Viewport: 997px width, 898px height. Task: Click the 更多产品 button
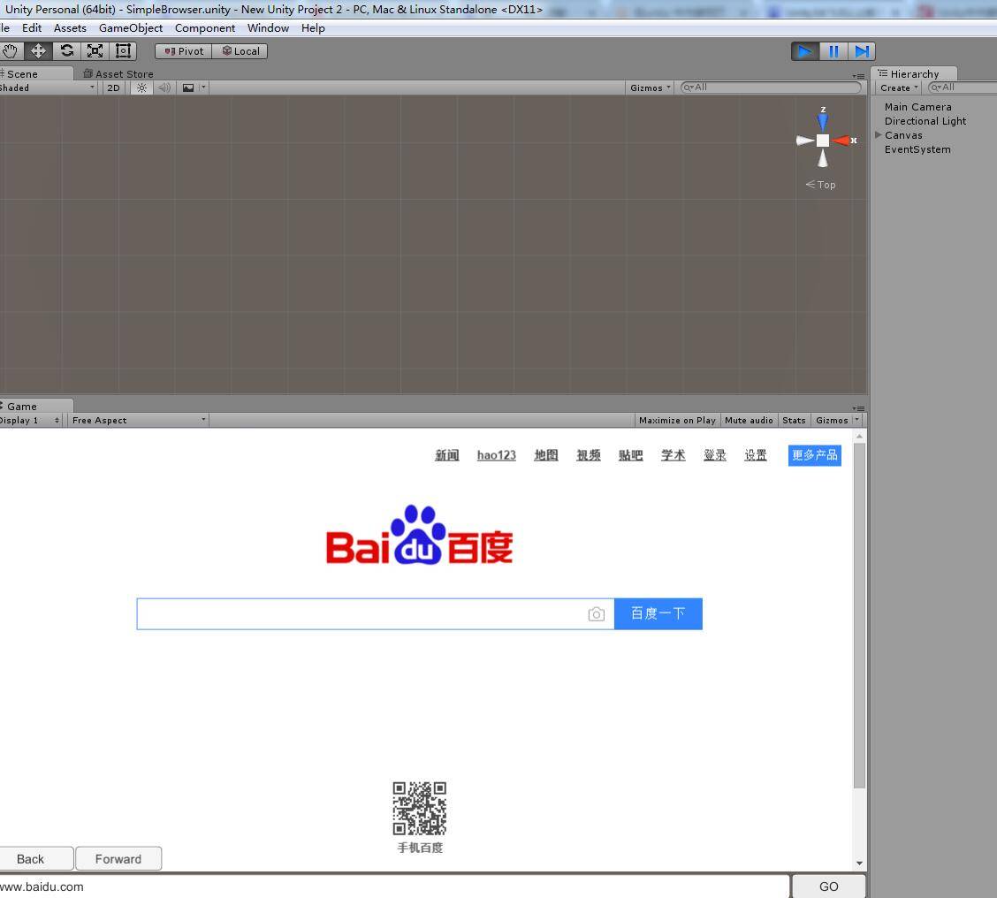click(x=815, y=455)
